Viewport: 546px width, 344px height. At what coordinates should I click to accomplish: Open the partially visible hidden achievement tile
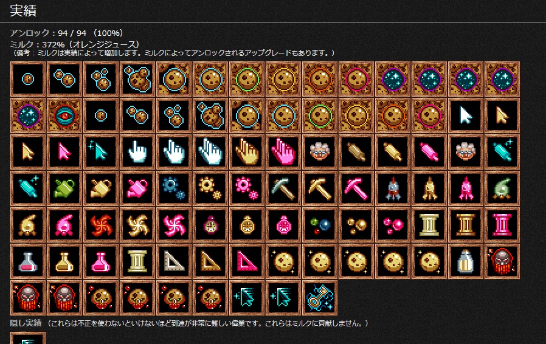click(x=28, y=338)
